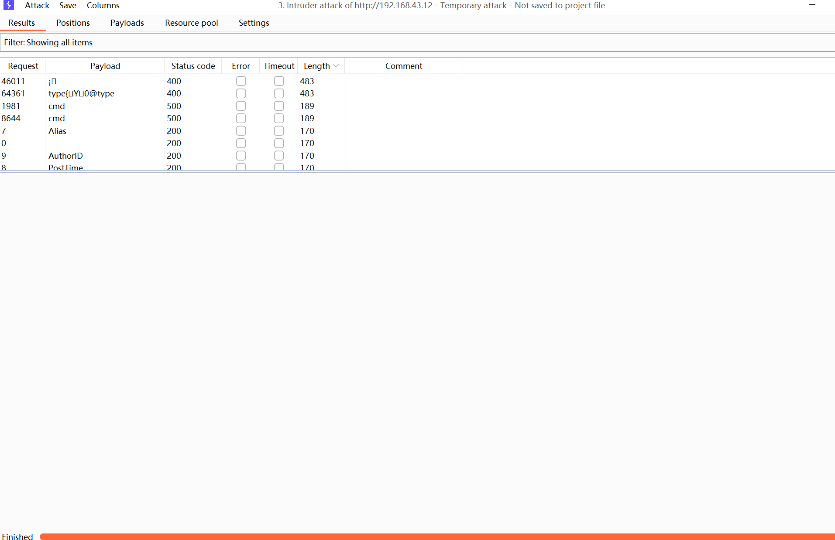The height and width of the screenshot is (540, 835).
Task: Select the type{Y0@type payload cell
Action: (x=81, y=93)
